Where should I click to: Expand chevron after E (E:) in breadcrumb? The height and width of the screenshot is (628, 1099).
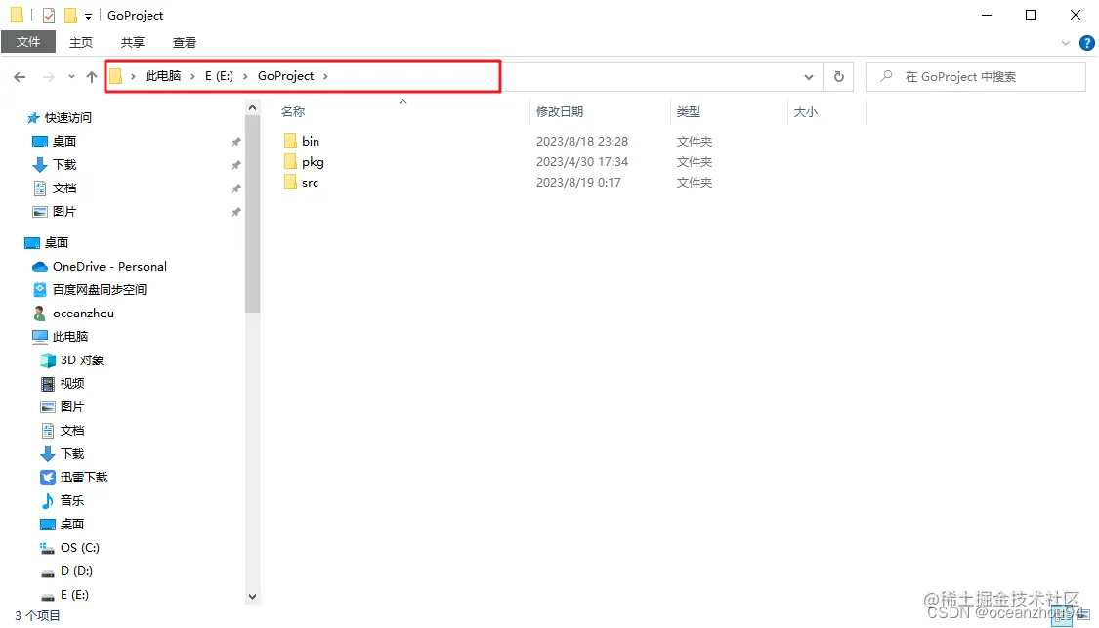245,76
